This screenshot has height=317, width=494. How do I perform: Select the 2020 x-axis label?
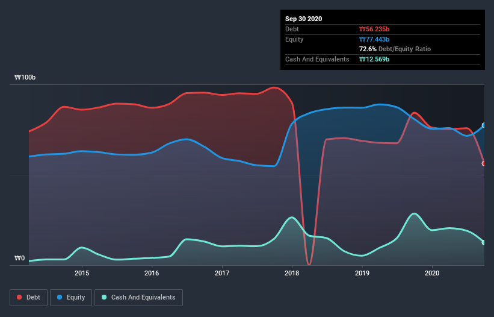pos(432,273)
